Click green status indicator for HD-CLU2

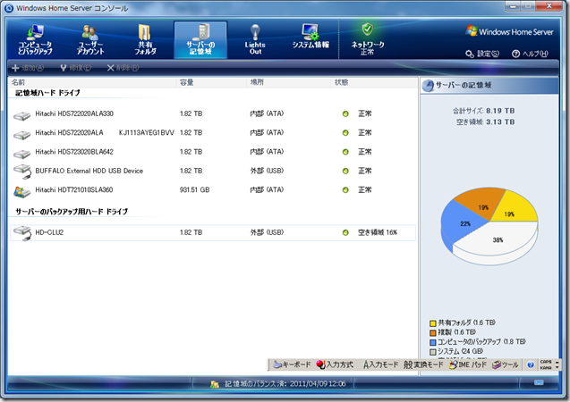click(345, 232)
